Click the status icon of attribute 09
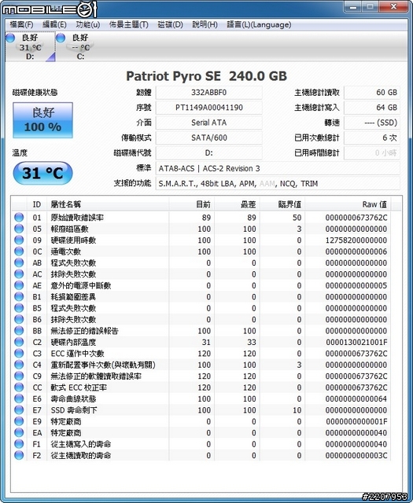413x503 pixels. point(19,240)
